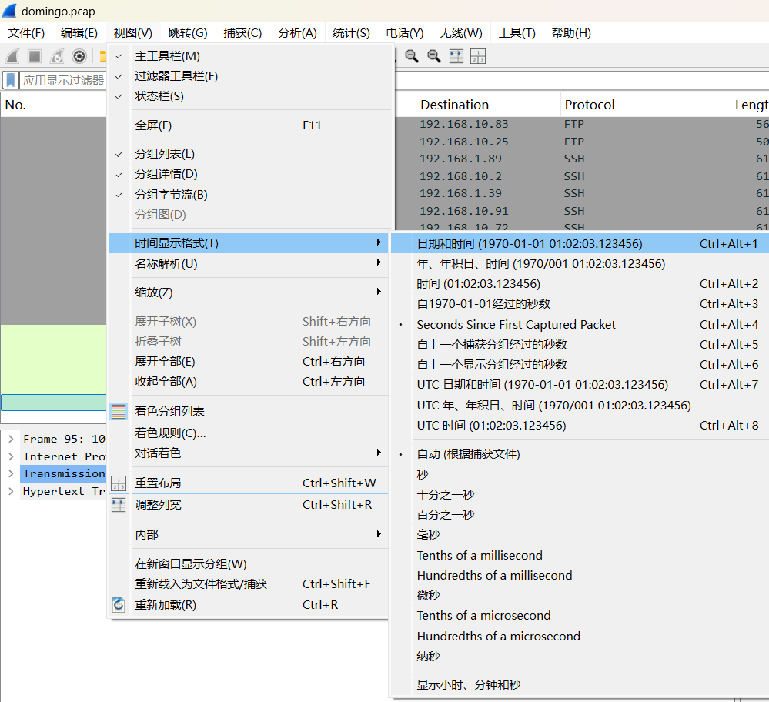Expand the Transmission Control tree row
The width and height of the screenshot is (769, 702).
(x=11, y=474)
